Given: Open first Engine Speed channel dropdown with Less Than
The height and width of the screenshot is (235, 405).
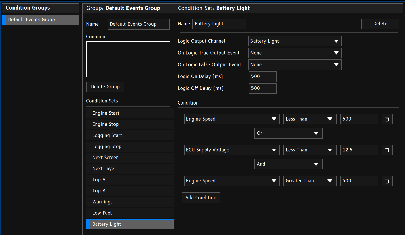Looking at the screenshot, I should click(x=232, y=119).
